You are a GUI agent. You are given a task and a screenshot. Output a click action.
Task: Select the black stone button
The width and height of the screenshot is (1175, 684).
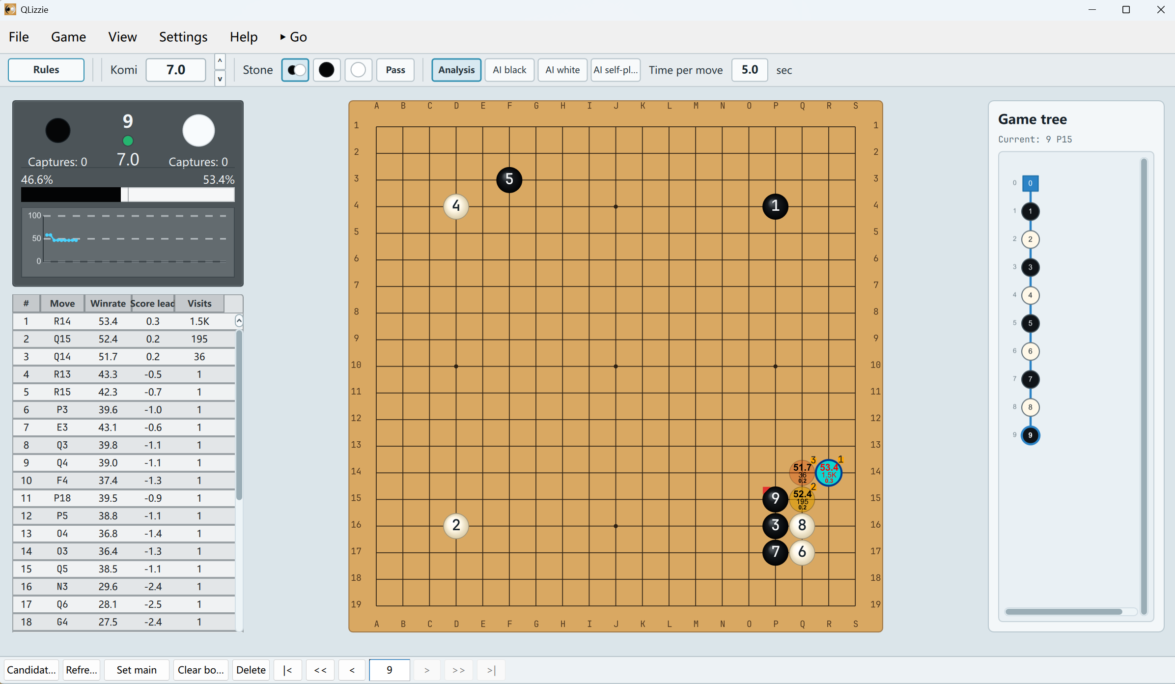click(x=327, y=70)
